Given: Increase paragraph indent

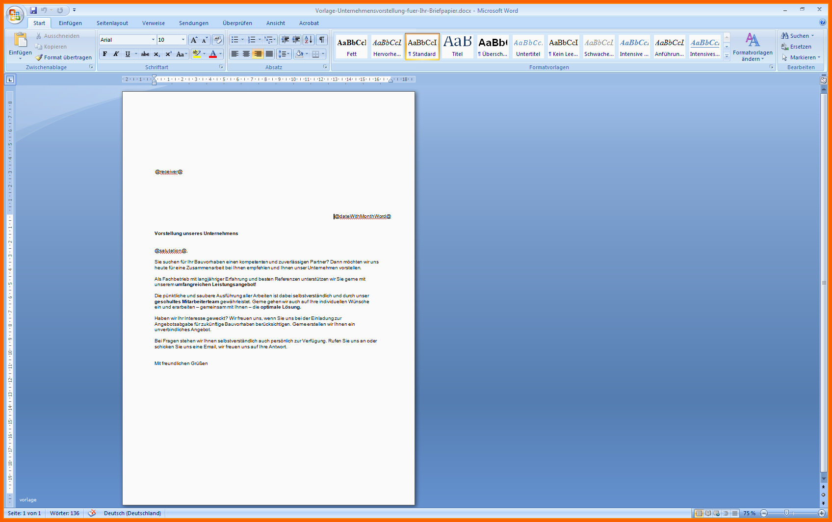Looking at the screenshot, I should click(296, 40).
